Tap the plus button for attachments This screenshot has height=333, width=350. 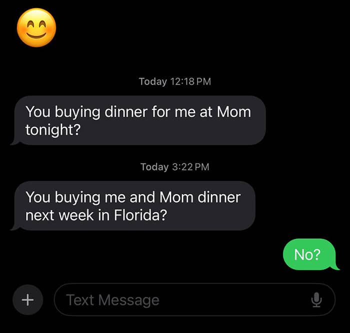[27, 300]
